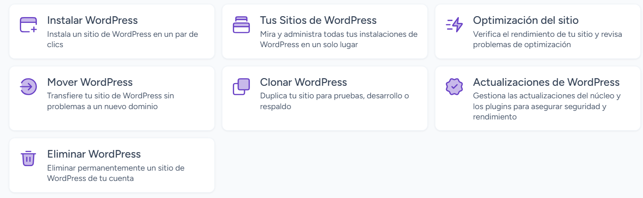
Task: Click the Eliminar WordPress trash icon
Action: coord(28,158)
